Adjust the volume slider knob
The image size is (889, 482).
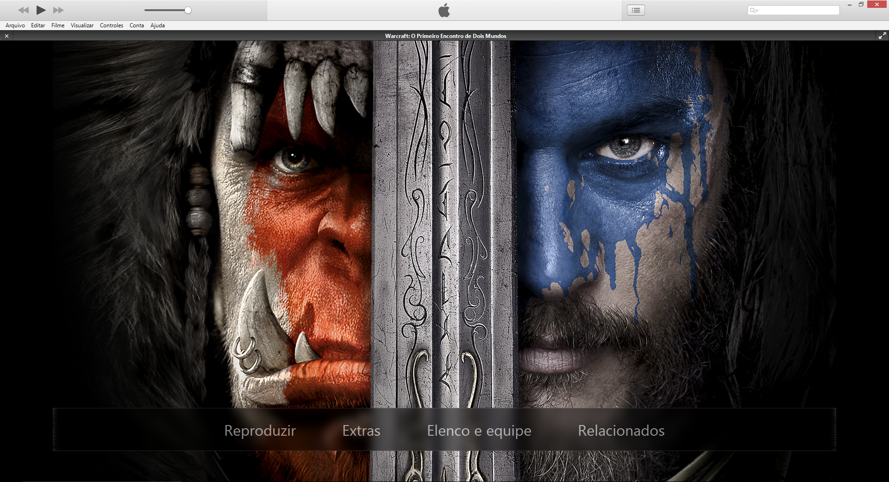[188, 10]
